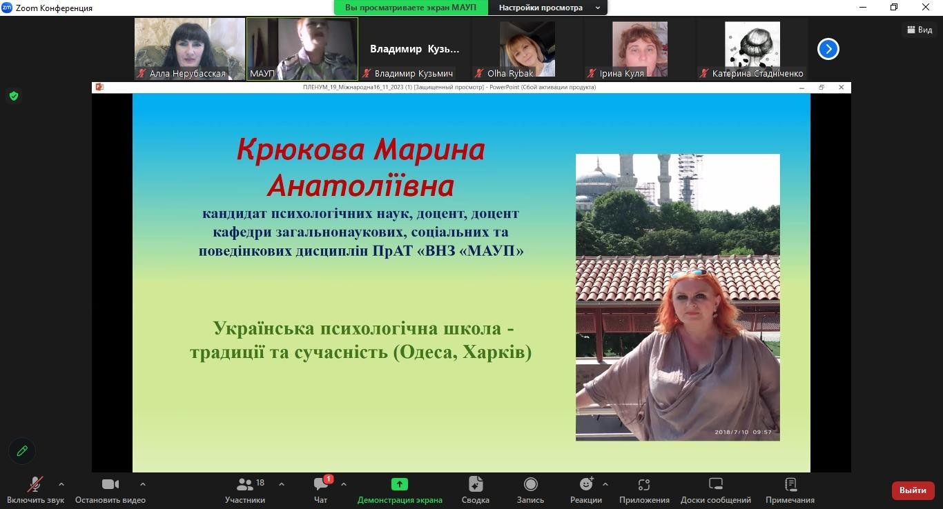This screenshot has height=509, width=943.
Task: Click slide line 'традиції та сучасність (Одеса, Харків)'
Action: coord(361,352)
